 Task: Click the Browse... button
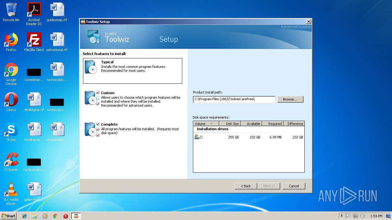(x=290, y=99)
